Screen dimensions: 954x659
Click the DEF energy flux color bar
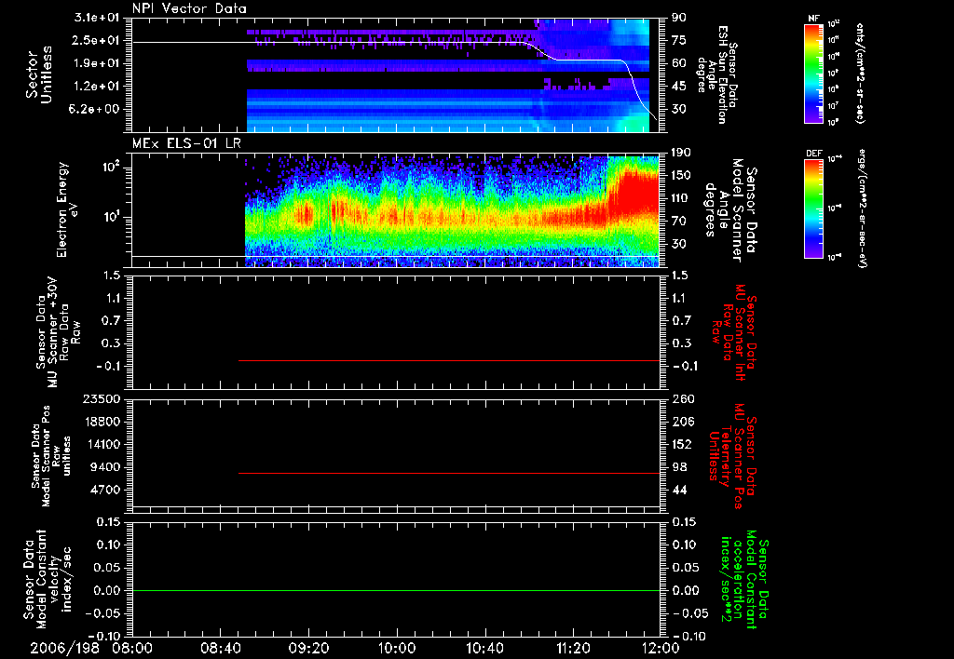(x=814, y=208)
